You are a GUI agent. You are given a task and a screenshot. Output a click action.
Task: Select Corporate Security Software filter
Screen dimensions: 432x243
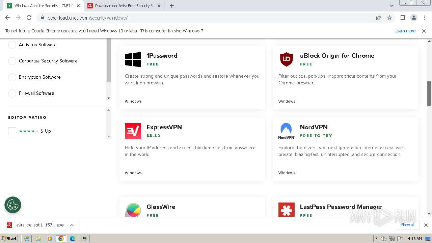(x=12, y=61)
